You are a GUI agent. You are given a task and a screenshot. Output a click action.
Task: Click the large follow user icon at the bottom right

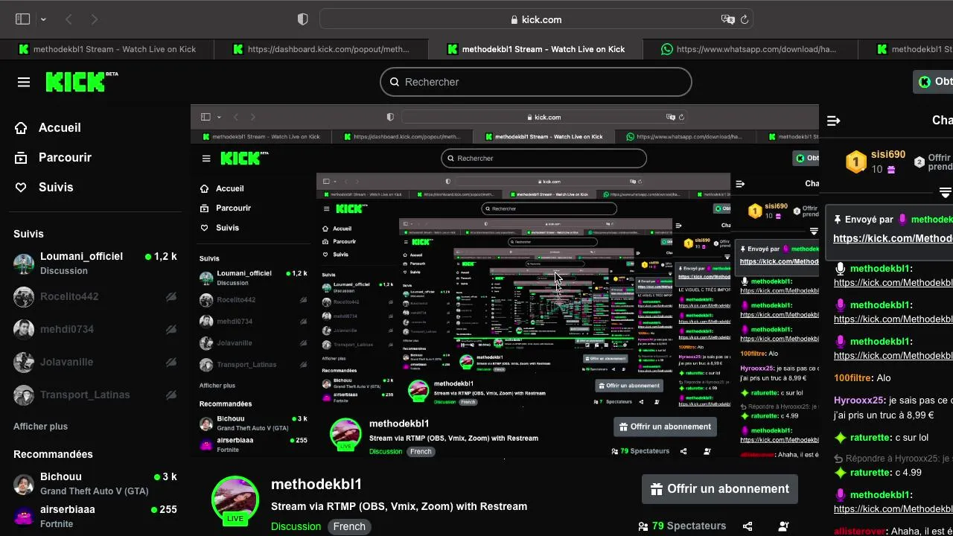click(783, 526)
